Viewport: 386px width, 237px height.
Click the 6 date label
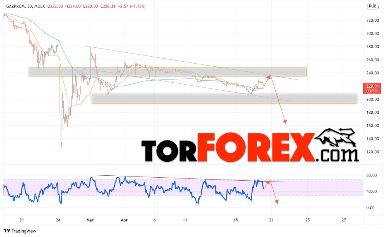pos(155,220)
